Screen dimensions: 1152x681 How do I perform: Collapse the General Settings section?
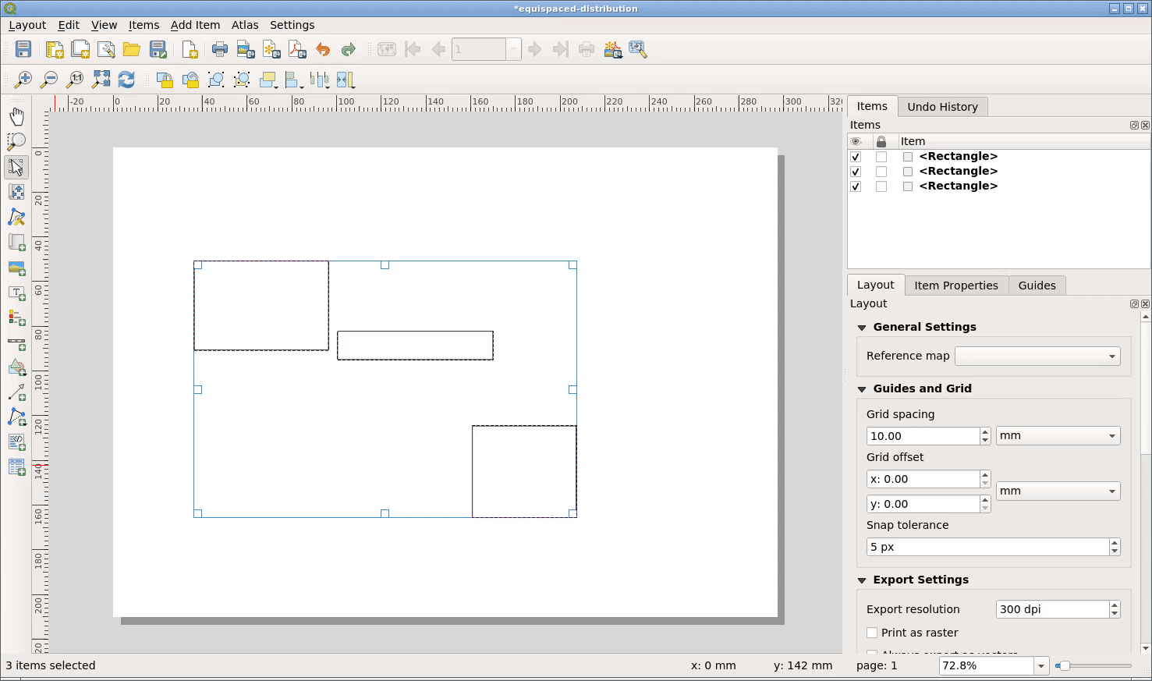pyautogui.click(x=862, y=328)
